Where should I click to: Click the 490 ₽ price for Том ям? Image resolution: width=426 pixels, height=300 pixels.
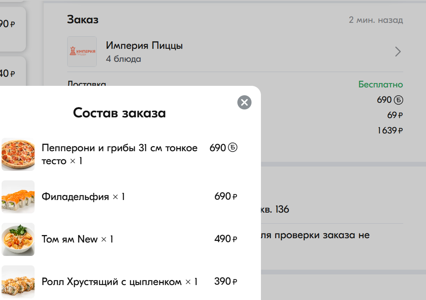[226, 239]
